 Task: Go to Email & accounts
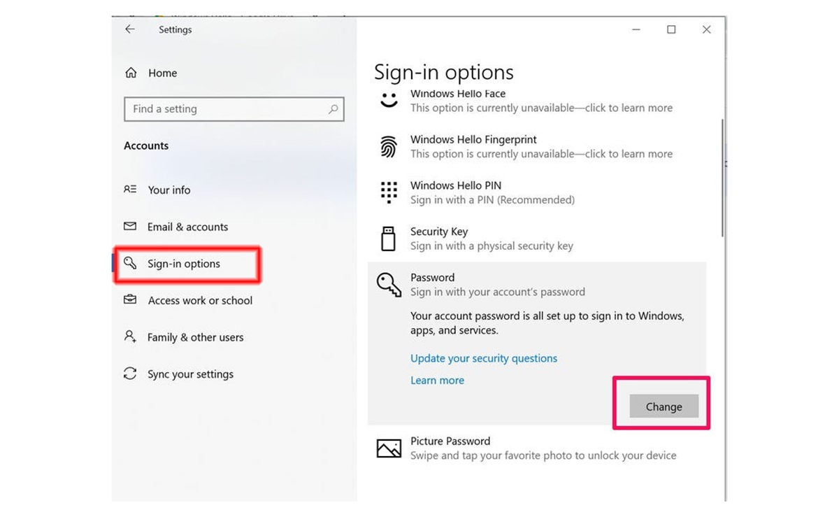[x=187, y=227]
